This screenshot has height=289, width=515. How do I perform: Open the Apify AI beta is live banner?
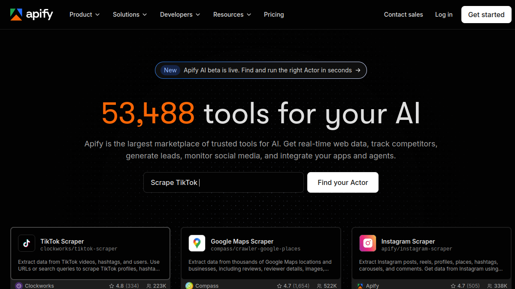(261, 70)
